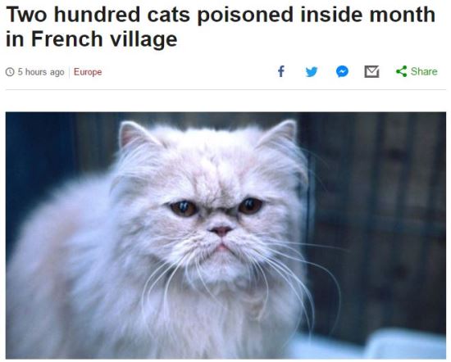Click headline words 'in French village'
Image resolution: width=451 pixels, height=362 pixels.
tap(92, 39)
